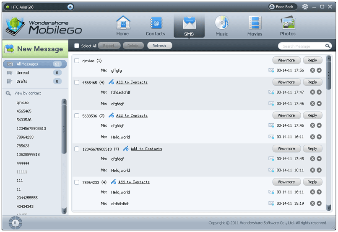The image size is (338, 232).
Task: Open settings gear in title bar
Action: [x=305, y=7]
